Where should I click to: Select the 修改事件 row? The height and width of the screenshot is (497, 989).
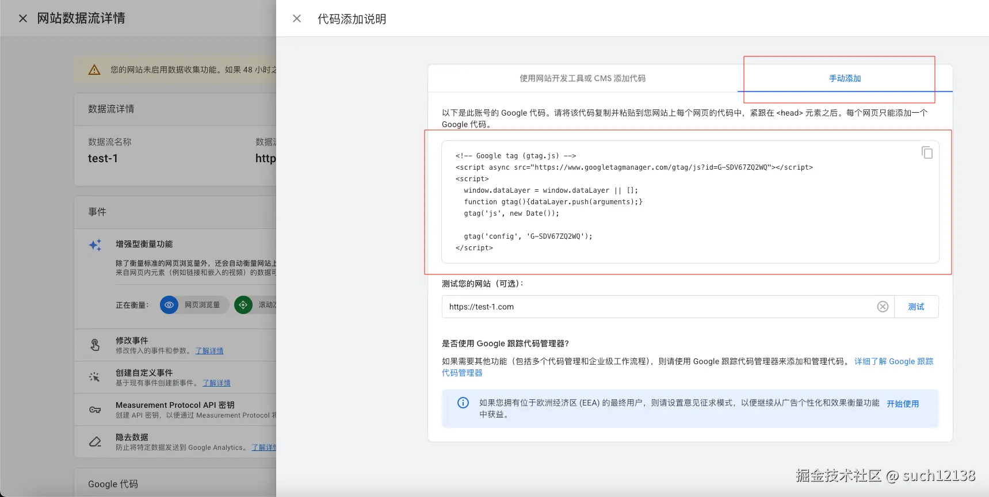coord(175,345)
